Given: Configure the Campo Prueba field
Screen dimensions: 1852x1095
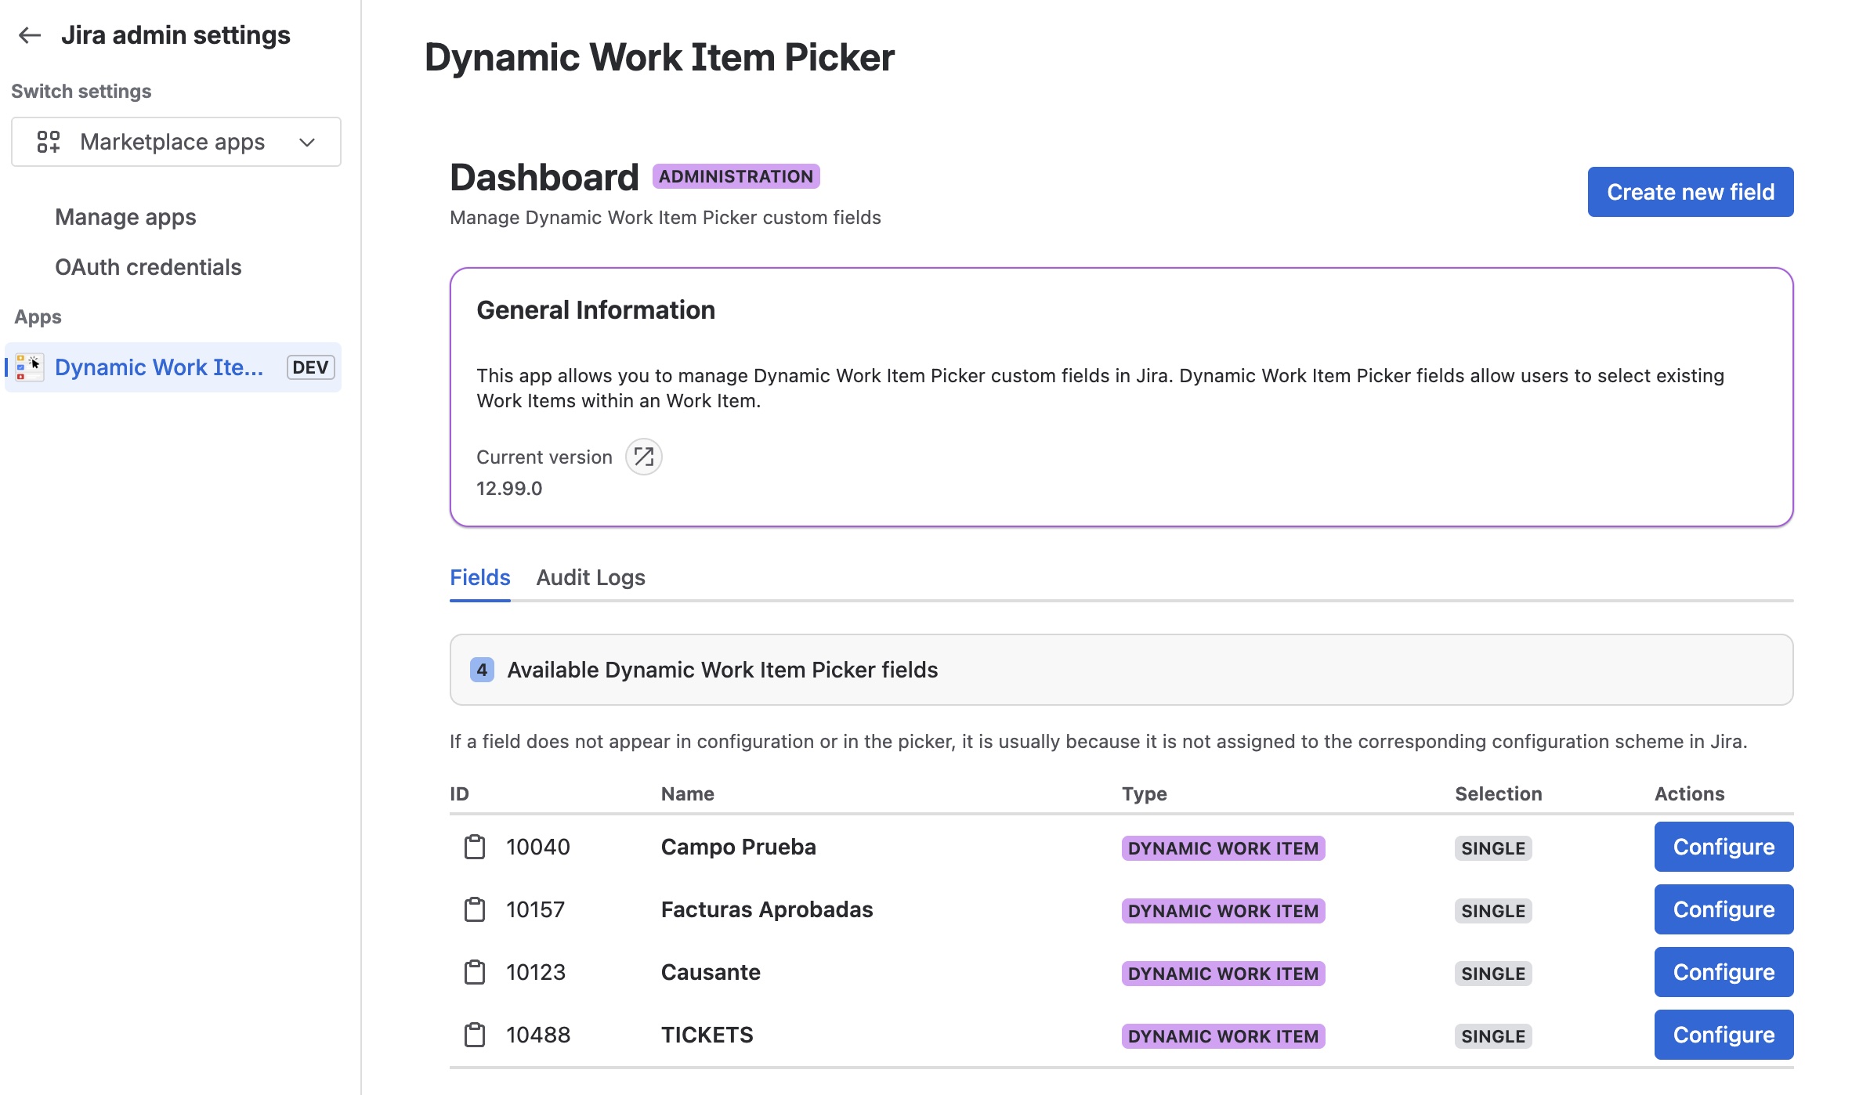Looking at the screenshot, I should click(1724, 847).
